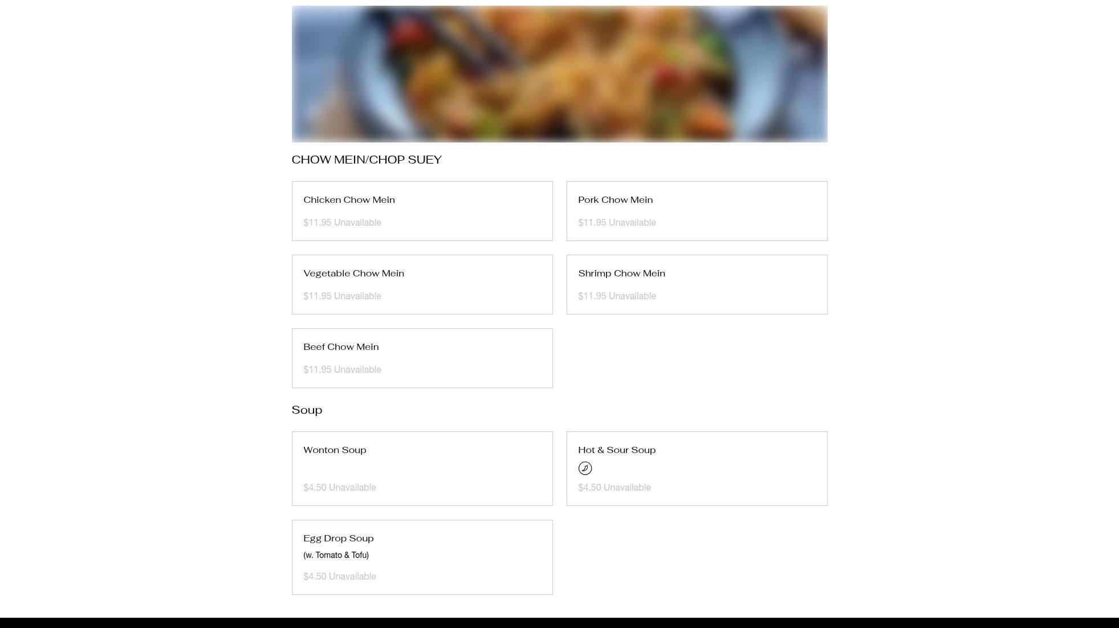Click the CHOW MEIN/CHOP SUEY section heading
The image size is (1119, 628).
[367, 160]
